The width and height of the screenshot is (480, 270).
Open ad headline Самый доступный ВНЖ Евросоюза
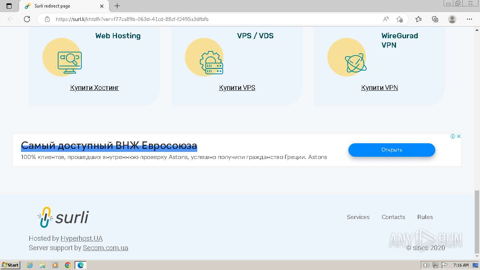[x=109, y=145]
